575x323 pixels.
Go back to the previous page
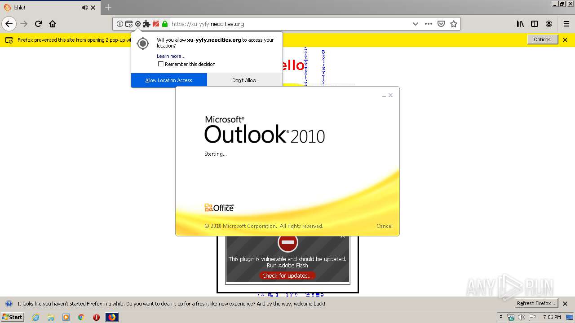pyautogui.click(x=9, y=24)
